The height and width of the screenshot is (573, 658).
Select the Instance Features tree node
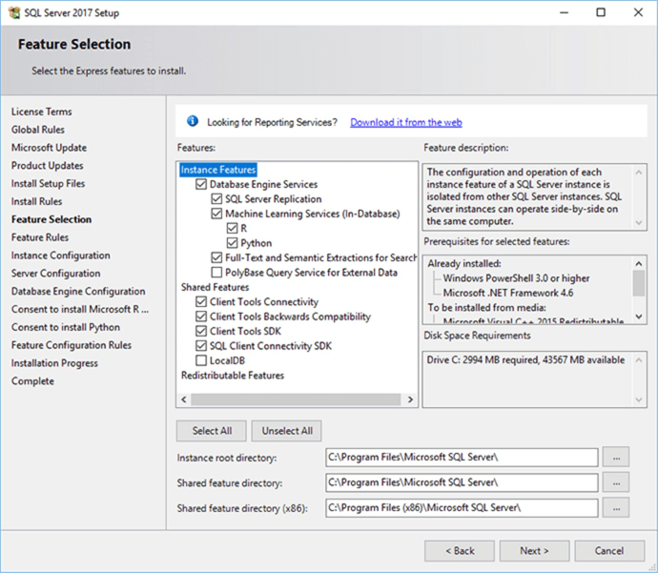coord(218,170)
